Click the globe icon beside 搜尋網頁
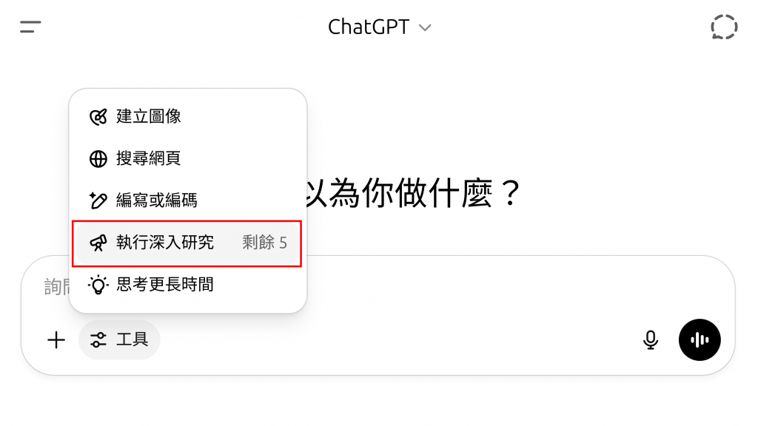This screenshot has height=426, width=758. pos(98,159)
